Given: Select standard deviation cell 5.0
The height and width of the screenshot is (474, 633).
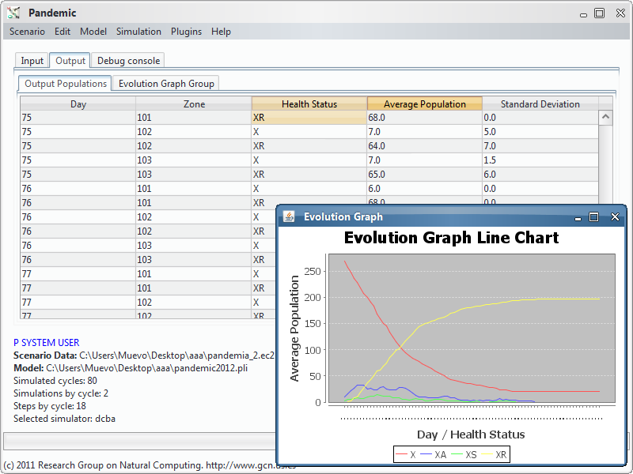Looking at the screenshot, I should (540, 132).
